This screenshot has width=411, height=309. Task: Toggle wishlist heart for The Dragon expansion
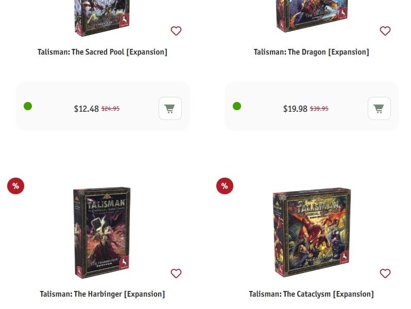point(385,31)
